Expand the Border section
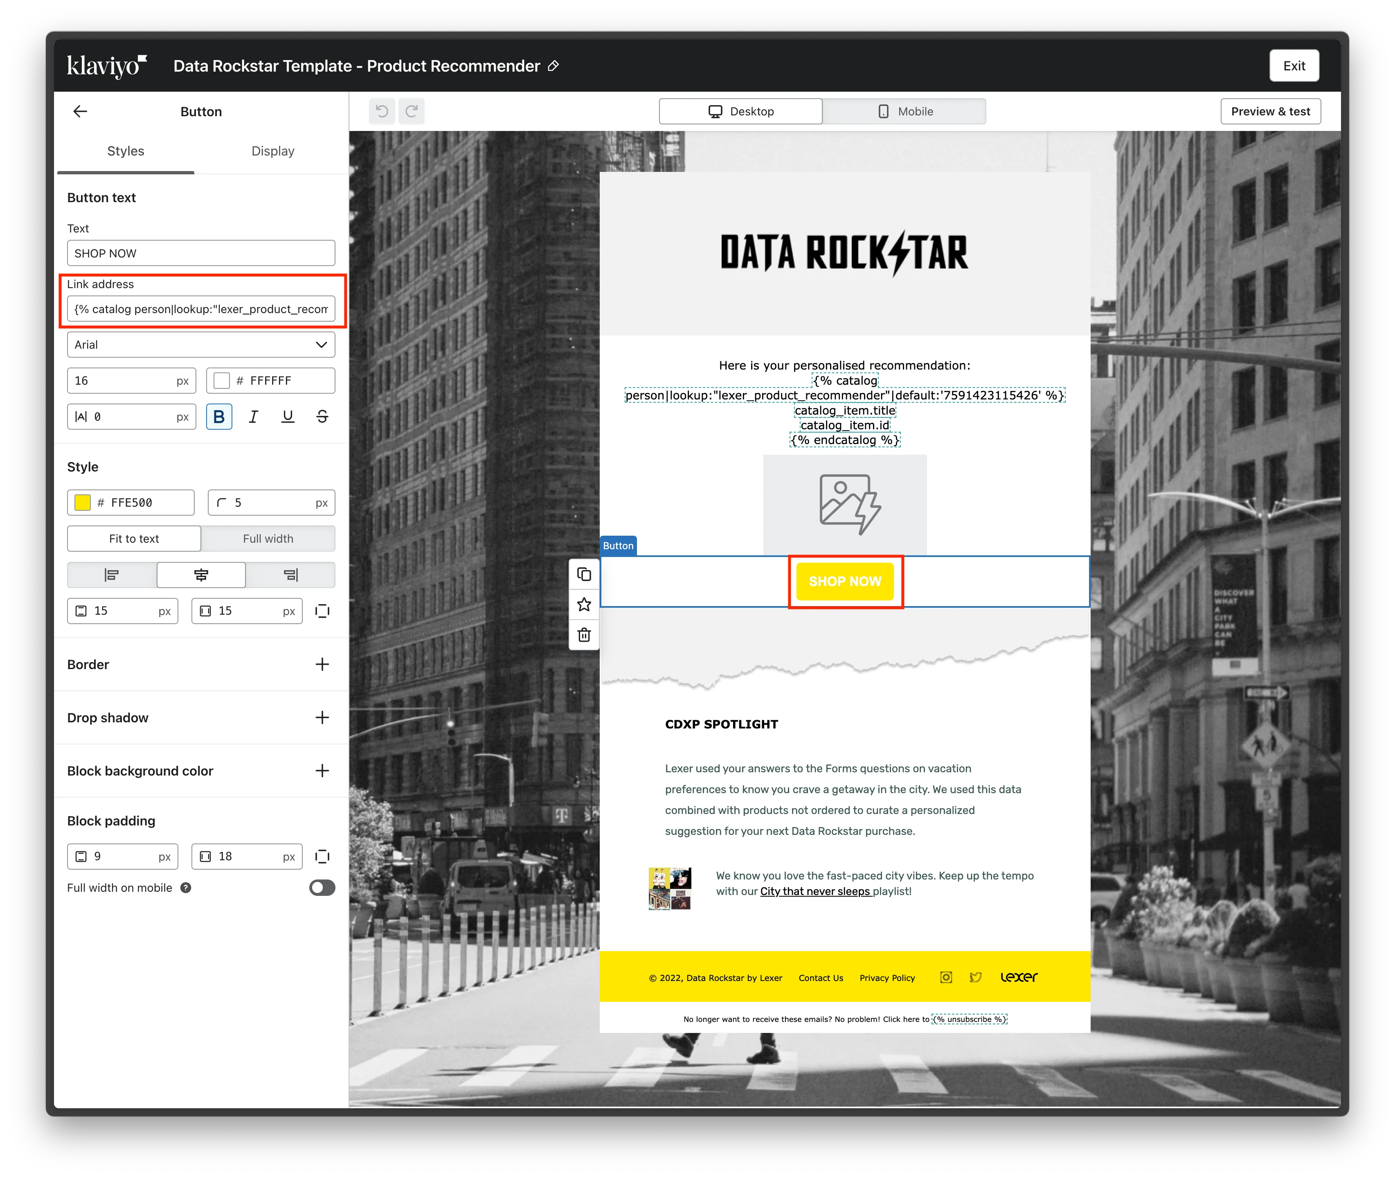 322,665
